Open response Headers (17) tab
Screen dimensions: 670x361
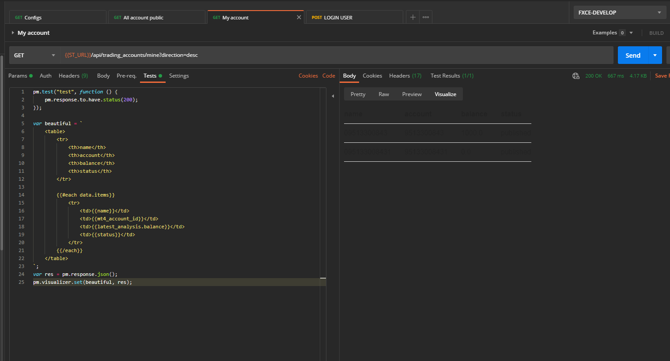pos(405,76)
